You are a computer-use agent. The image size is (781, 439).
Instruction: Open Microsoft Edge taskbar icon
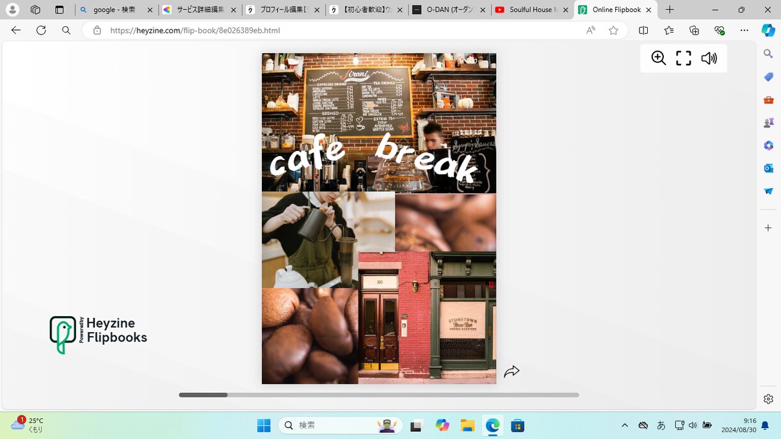coord(492,426)
